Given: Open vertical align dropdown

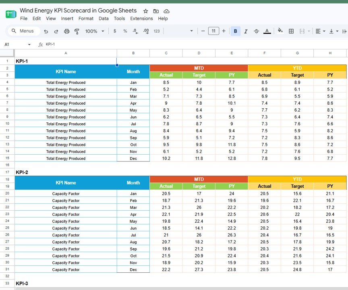Looking at the screenshot, I should [333, 31].
